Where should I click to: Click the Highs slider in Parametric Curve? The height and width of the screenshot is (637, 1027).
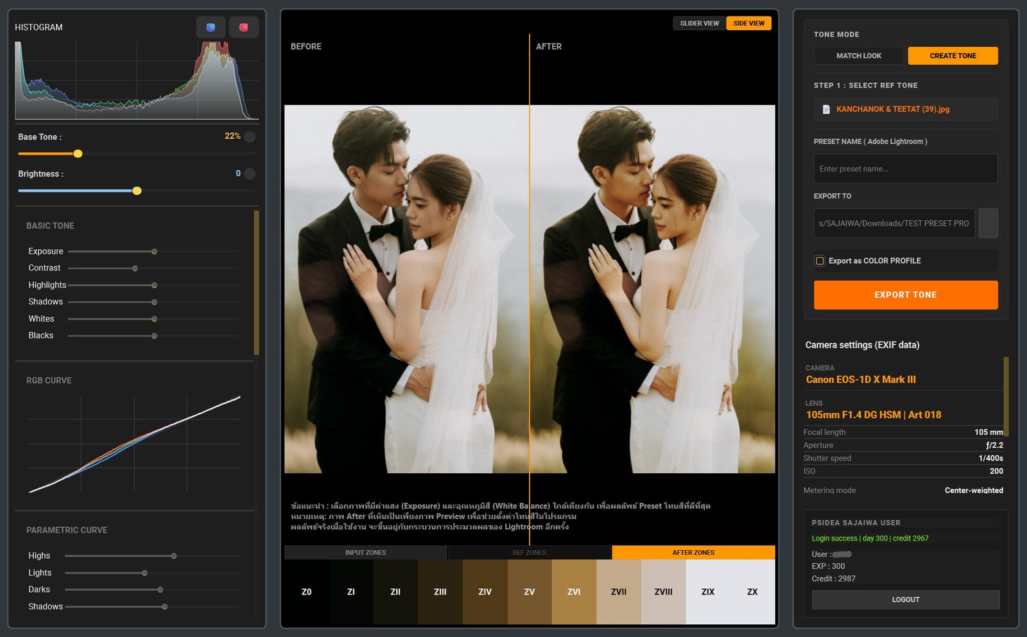(x=174, y=555)
